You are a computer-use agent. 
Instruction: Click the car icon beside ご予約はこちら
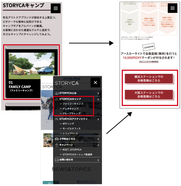[57, 139]
